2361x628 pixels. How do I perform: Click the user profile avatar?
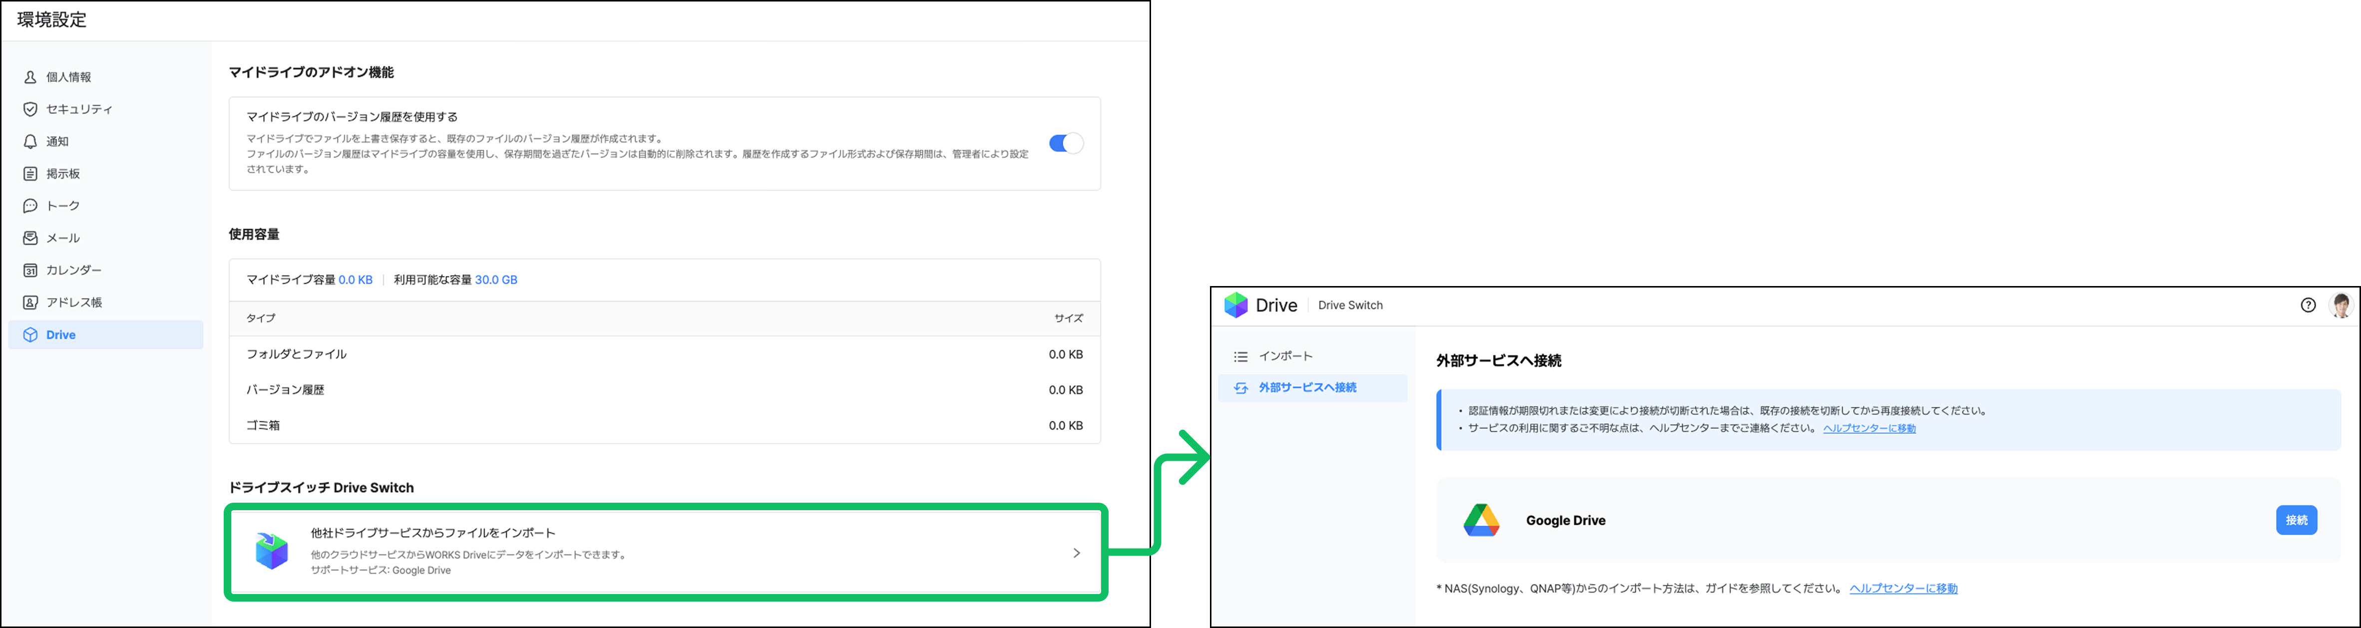pyautogui.click(x=2341, y=306)
